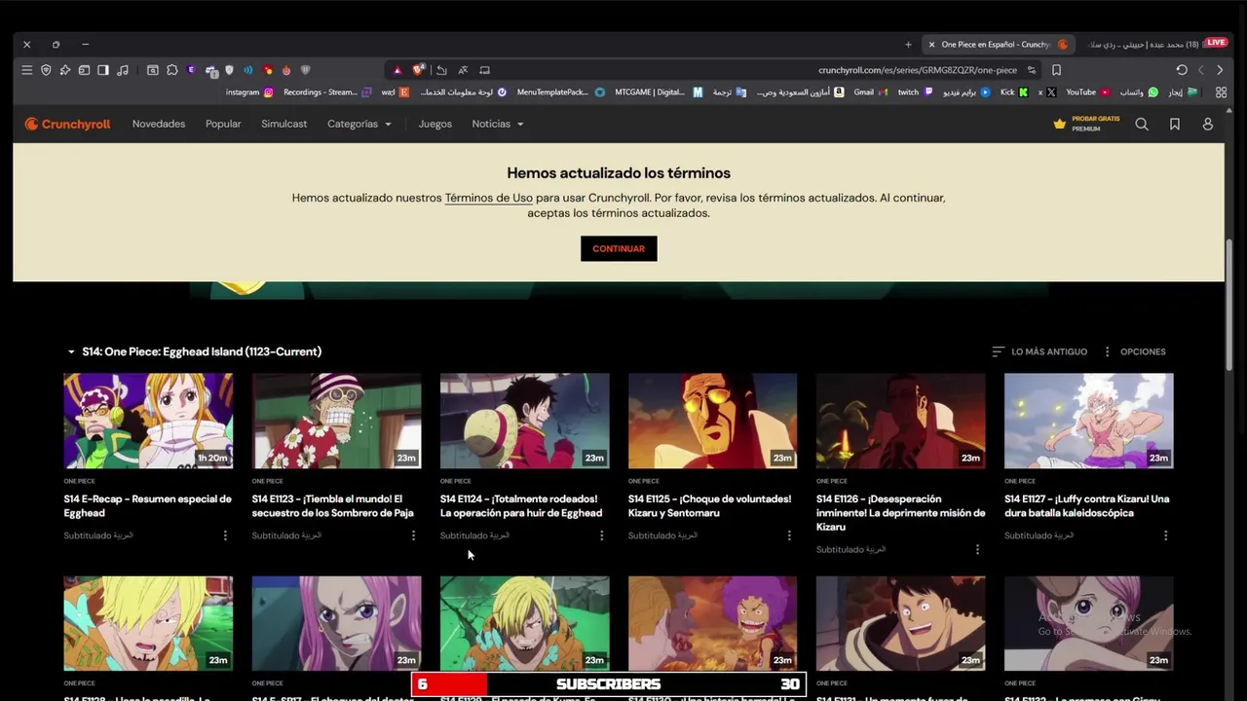Open more options for S14 E-Recap episode

[x=225, y=535]
